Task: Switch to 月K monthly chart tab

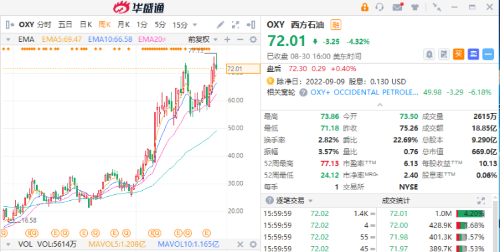Action: pos(123,25)
